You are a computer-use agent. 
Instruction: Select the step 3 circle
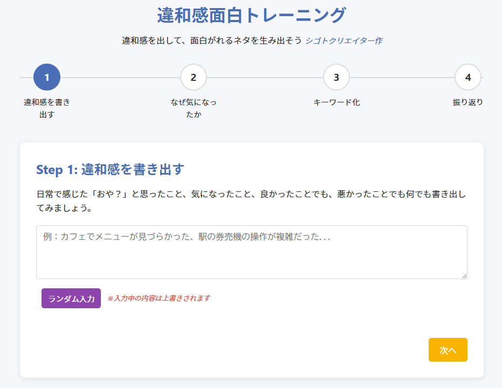[x=336, y=77]
